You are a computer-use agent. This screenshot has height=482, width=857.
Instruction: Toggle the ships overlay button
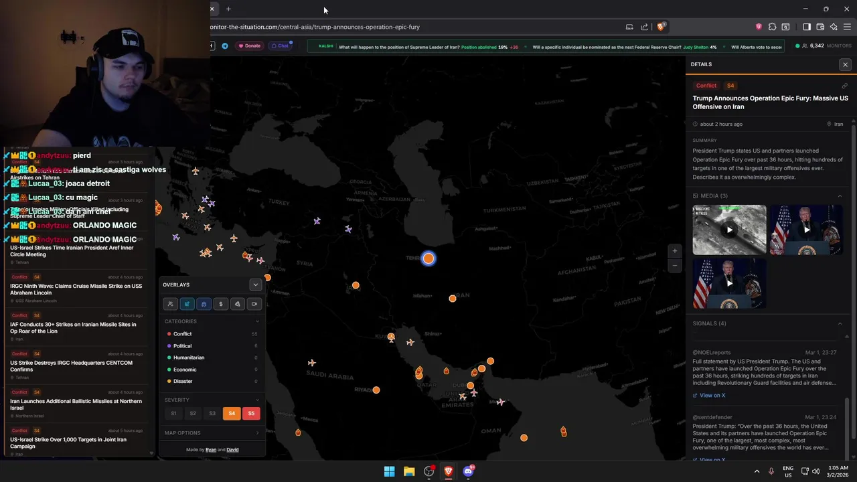pos(204,304)
